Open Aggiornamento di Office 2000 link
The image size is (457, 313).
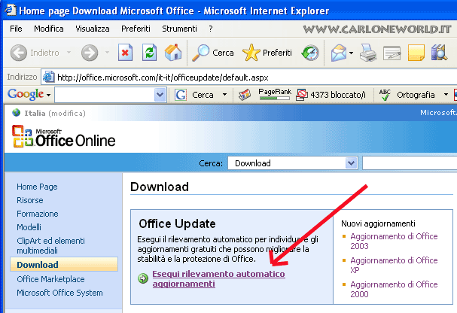tap(394, 289)
